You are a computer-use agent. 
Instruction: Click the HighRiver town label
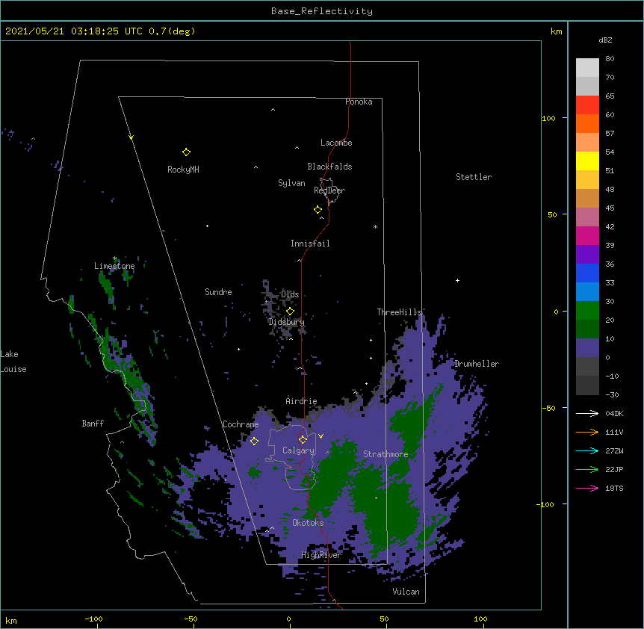[321, 555]
